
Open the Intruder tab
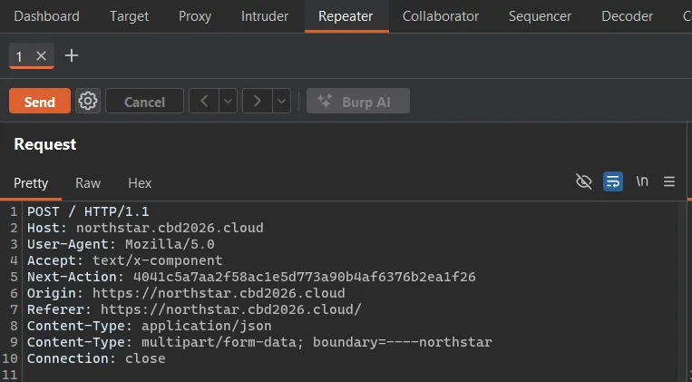click(x=265, y=16)
